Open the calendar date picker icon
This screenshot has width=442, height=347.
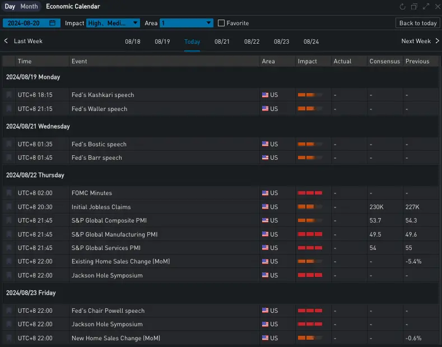coord(53,23)
